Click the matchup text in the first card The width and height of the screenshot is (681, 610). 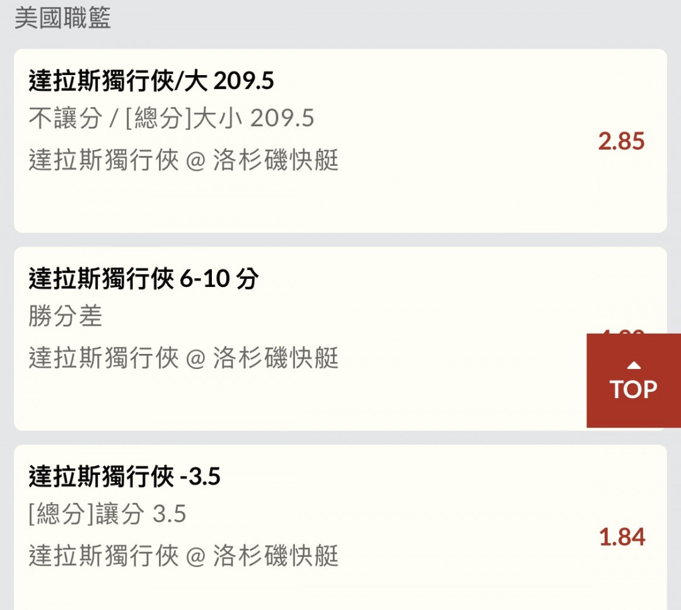coord(183,160)
